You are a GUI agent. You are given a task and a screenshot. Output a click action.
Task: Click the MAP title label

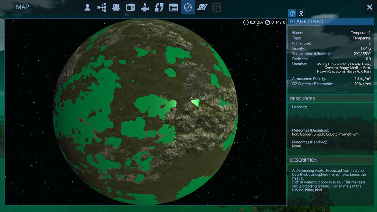coord(23,7)
